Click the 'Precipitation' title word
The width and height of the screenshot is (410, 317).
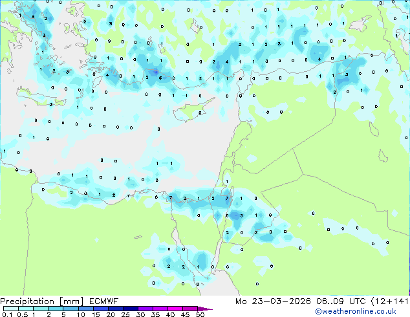pyautogui.click(x=27, y=301)
